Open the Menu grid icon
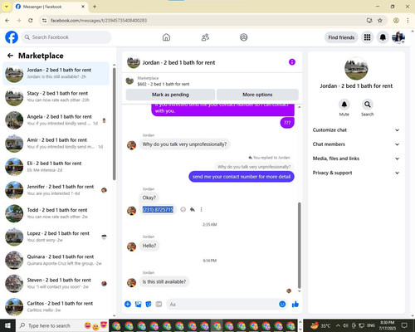 tap(367, 37)
